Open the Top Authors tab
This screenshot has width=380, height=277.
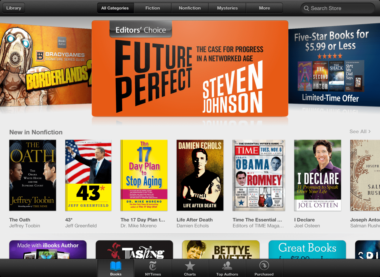click(227, 268)
